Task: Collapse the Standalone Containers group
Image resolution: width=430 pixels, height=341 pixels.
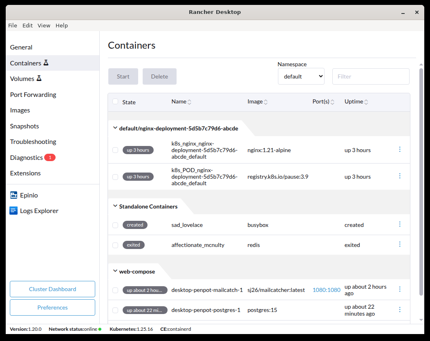Action: [x=115, y=206]
